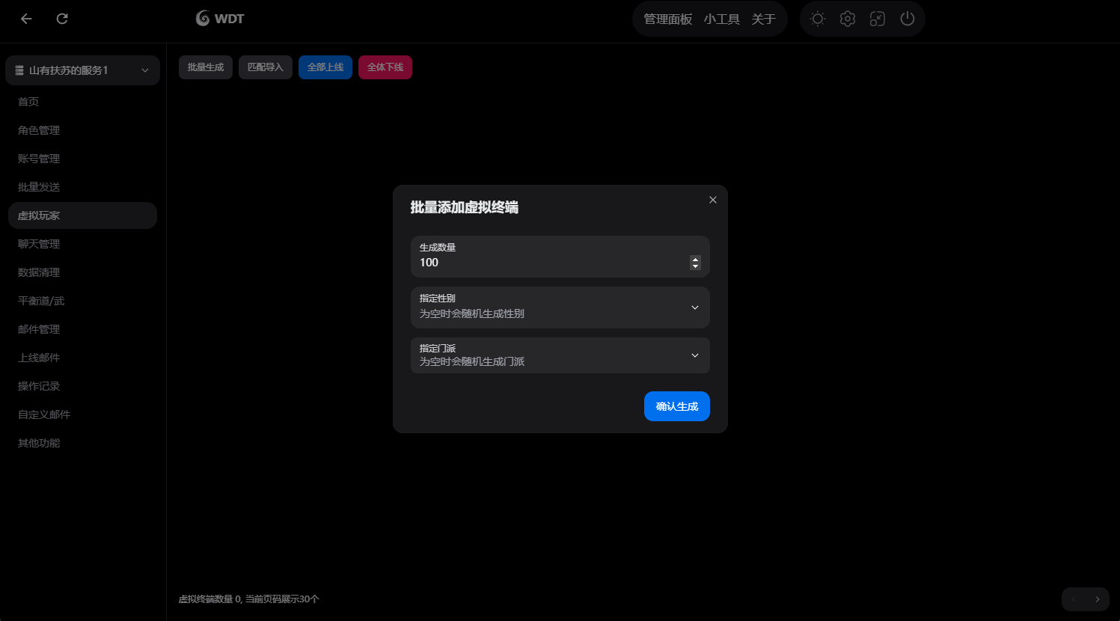Select 小工具 from the top menu

point(721,19)
